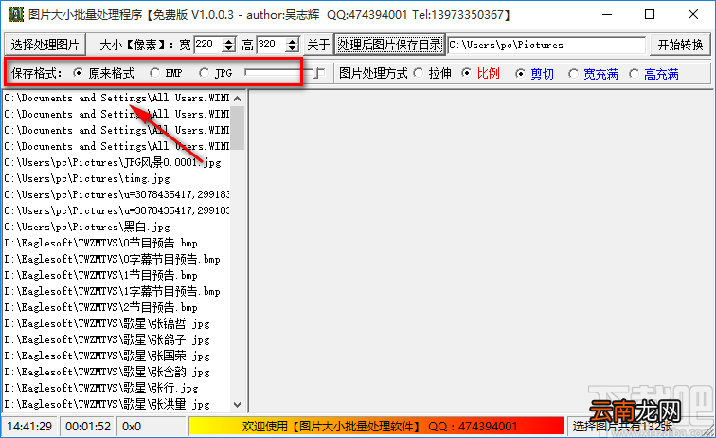Close the application window
The height and width of the screenshot is (438, 716).
(692, 14)
